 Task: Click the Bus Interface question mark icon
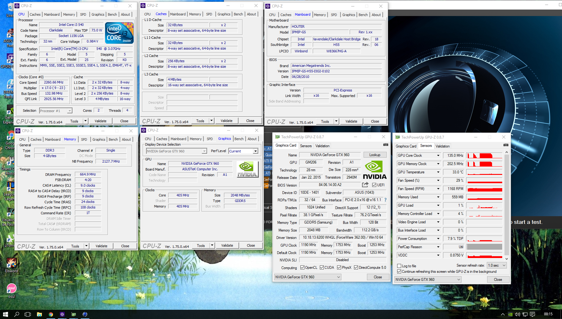point(385,200)
